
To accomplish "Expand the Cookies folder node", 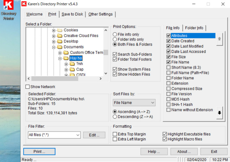I will [54, 31].
